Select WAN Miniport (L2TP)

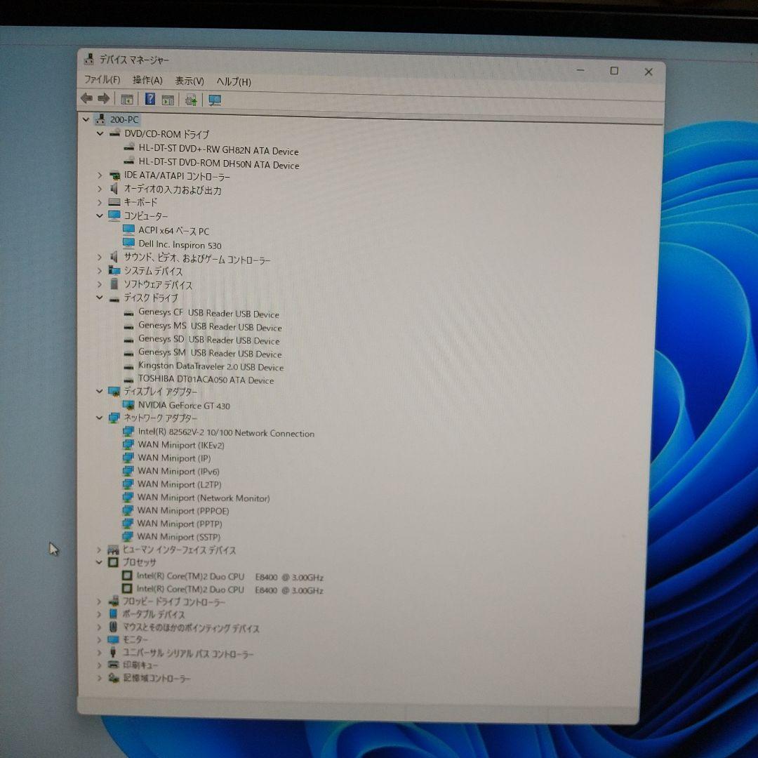180,484
